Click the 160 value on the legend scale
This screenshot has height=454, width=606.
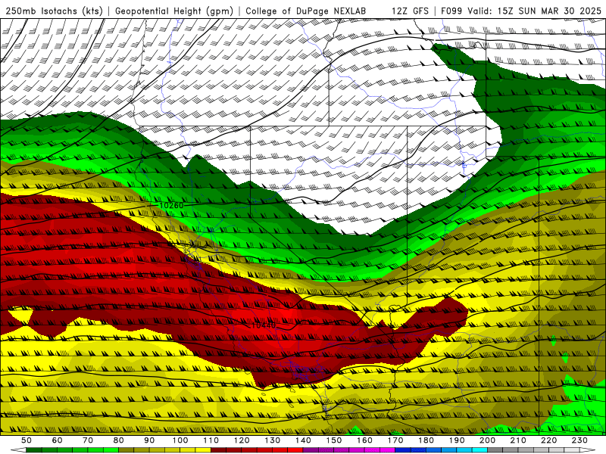pos(365,440)
